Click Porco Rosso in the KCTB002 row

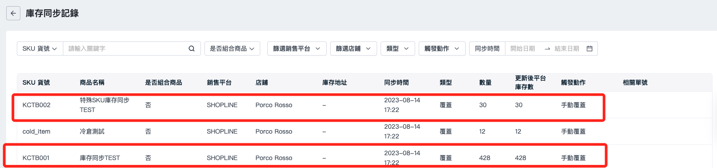(x=274, y=105)
